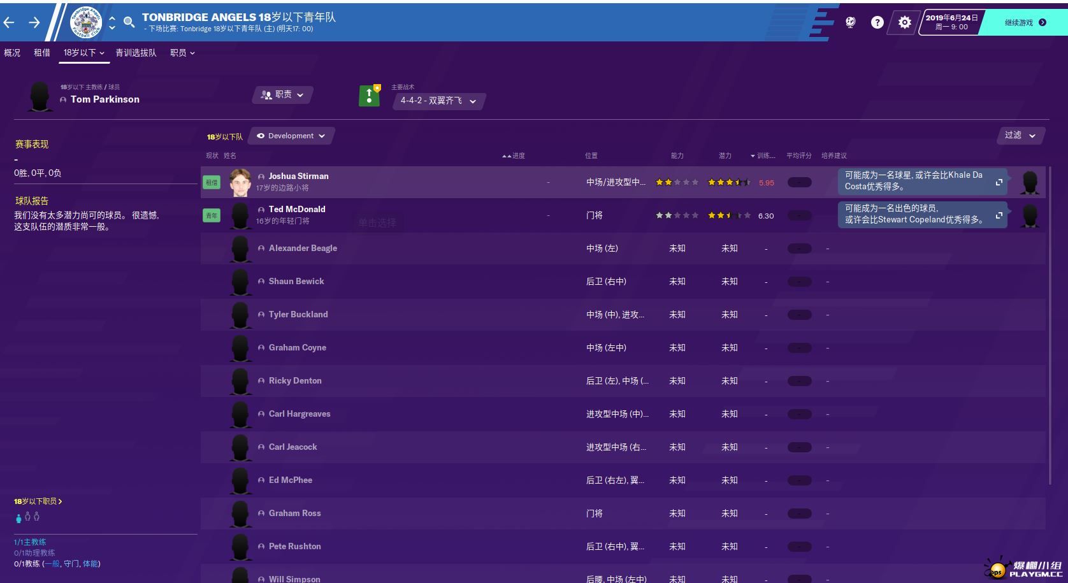Open the 职责 responsibilities dropdown
The width and height of the screenshot is (1068, 583).
tap(283, 95)
